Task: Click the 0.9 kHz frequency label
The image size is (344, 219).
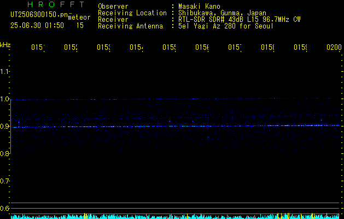Action: click(x=5, y=126)
